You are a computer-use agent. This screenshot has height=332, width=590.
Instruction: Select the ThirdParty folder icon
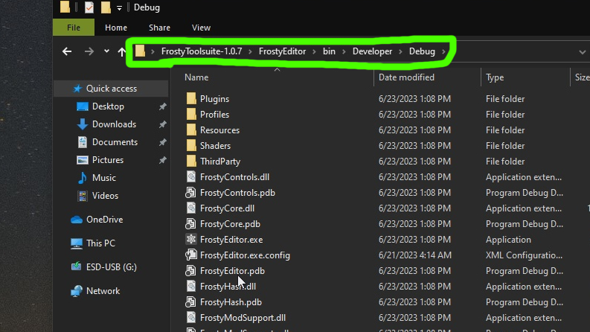(191, 161)
